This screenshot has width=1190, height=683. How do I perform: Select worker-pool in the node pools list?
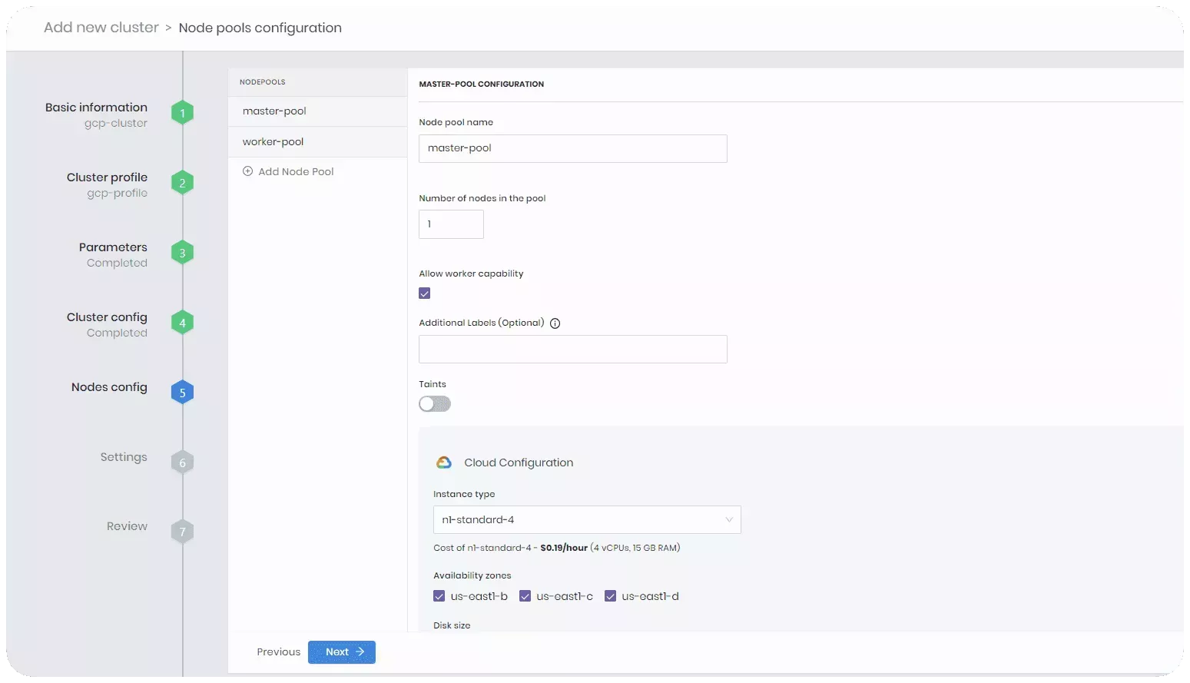pos(317,142)
